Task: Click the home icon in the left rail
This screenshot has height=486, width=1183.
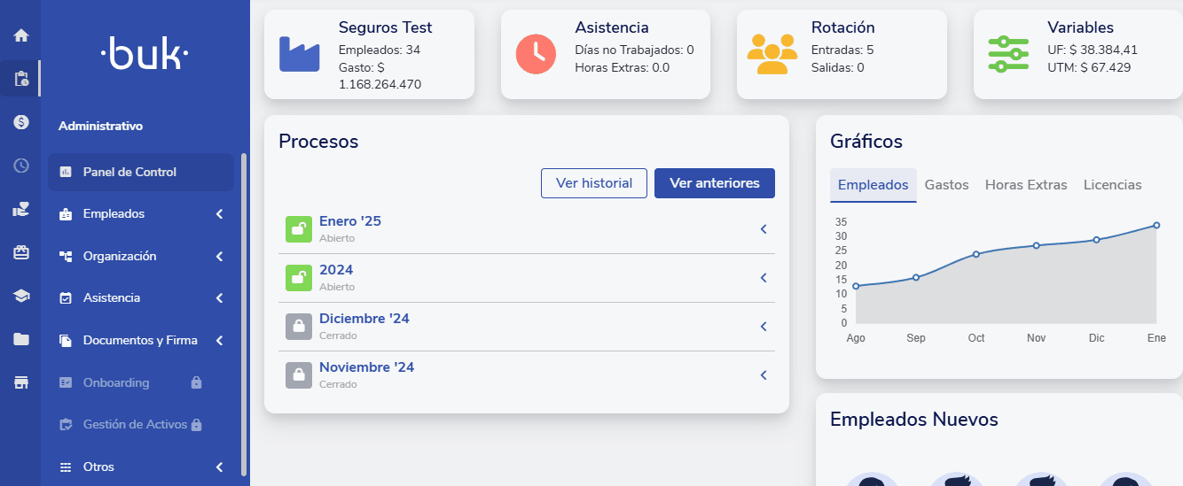Action: [x=21, y=36]
